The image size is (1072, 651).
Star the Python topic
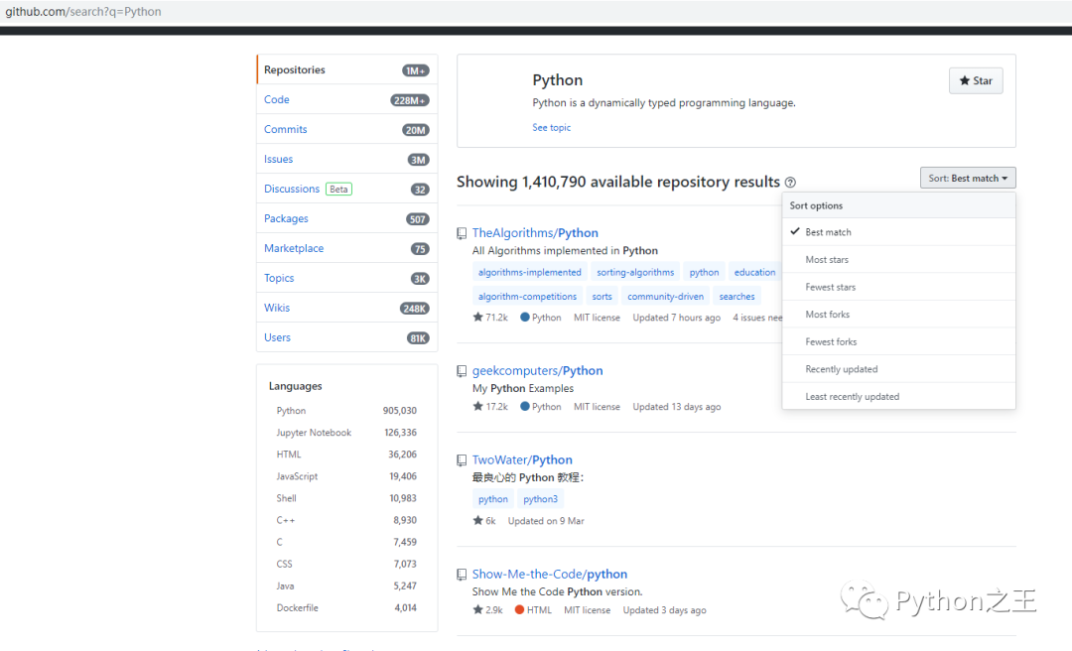pyautogui.click(x=976, y=80)
